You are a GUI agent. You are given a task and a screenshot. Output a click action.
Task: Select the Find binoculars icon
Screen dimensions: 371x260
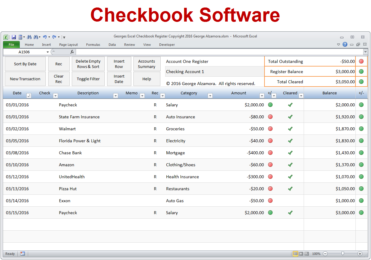coord(29,37)
